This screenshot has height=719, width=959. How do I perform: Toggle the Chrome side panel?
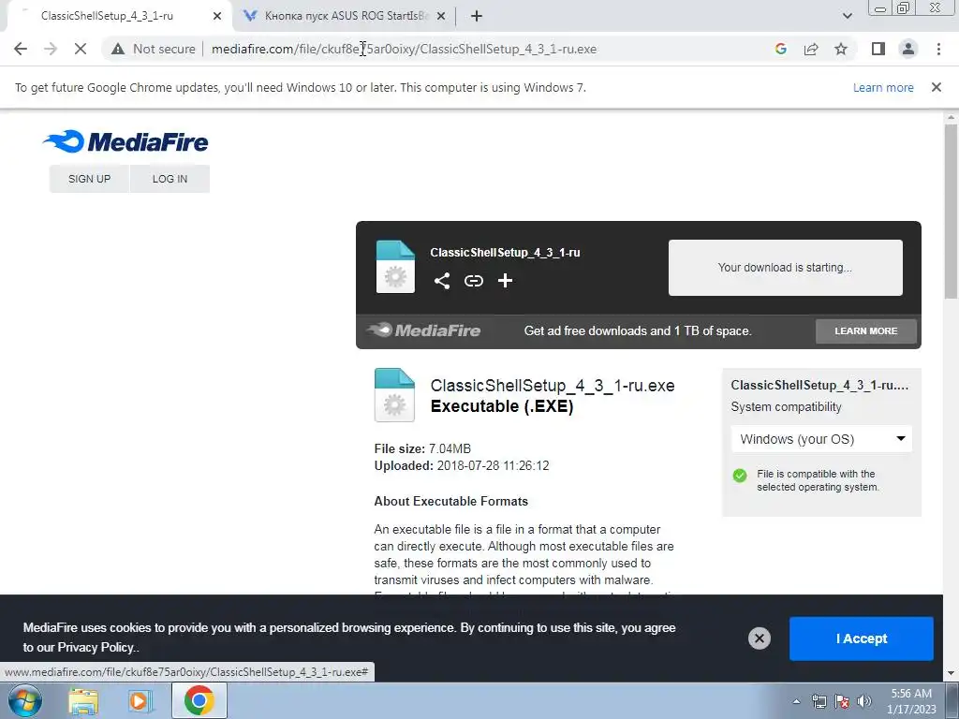coord(878,49)
